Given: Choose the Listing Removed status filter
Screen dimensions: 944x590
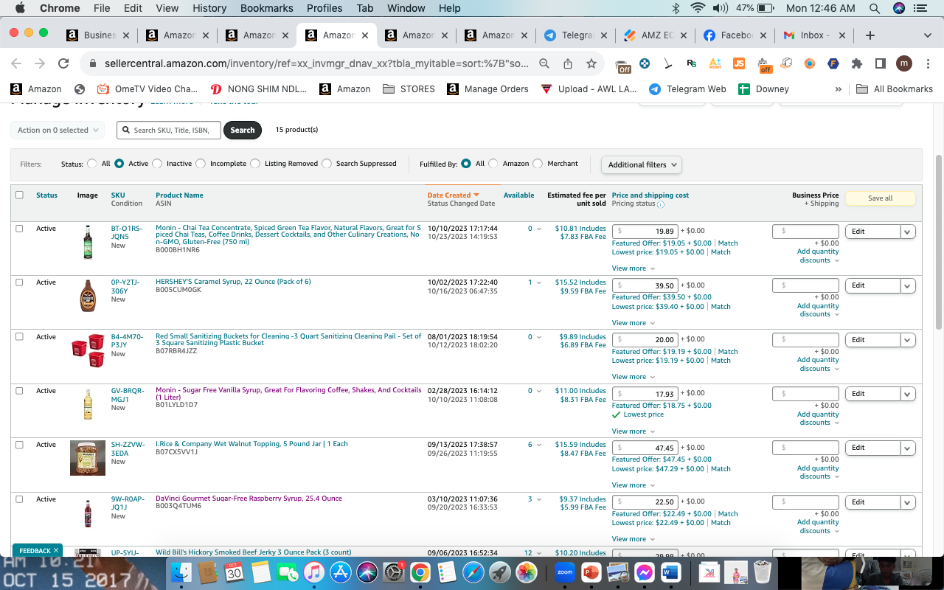Looking at the screenshot, I should [x=255, y=164].
